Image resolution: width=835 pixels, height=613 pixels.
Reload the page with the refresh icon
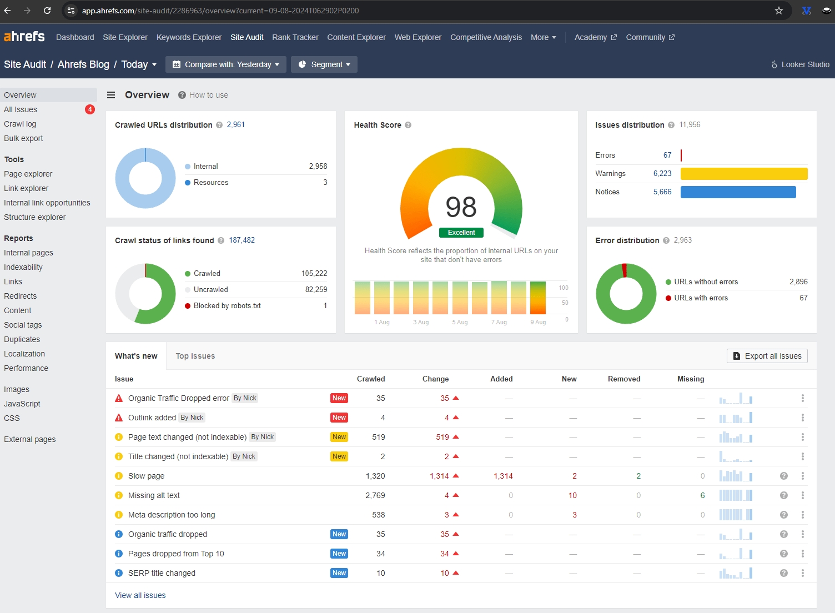coord(47,10)
